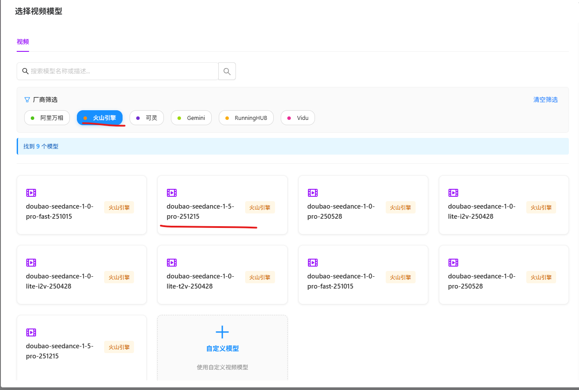Screen dimensions: 579x390
Task: Toggle the 阿里万相 vendor filter
Action: click(47, 118)
